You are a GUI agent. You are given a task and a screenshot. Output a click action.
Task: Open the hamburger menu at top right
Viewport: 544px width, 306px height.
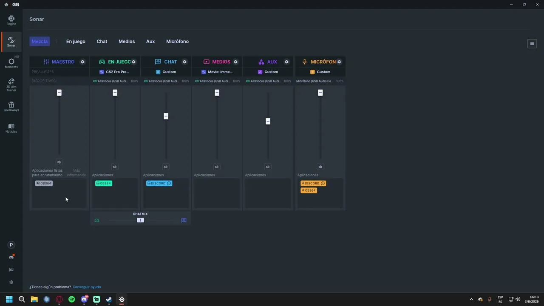tap(532, 43)
